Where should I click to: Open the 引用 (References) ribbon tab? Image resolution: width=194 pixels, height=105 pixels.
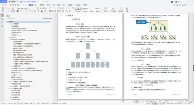(x=48, y=5)
